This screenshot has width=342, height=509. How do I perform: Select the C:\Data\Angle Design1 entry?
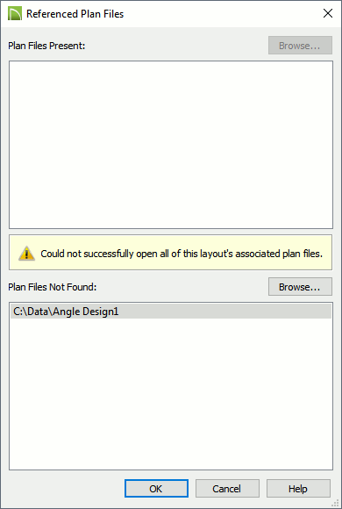[x=171, y=312]
